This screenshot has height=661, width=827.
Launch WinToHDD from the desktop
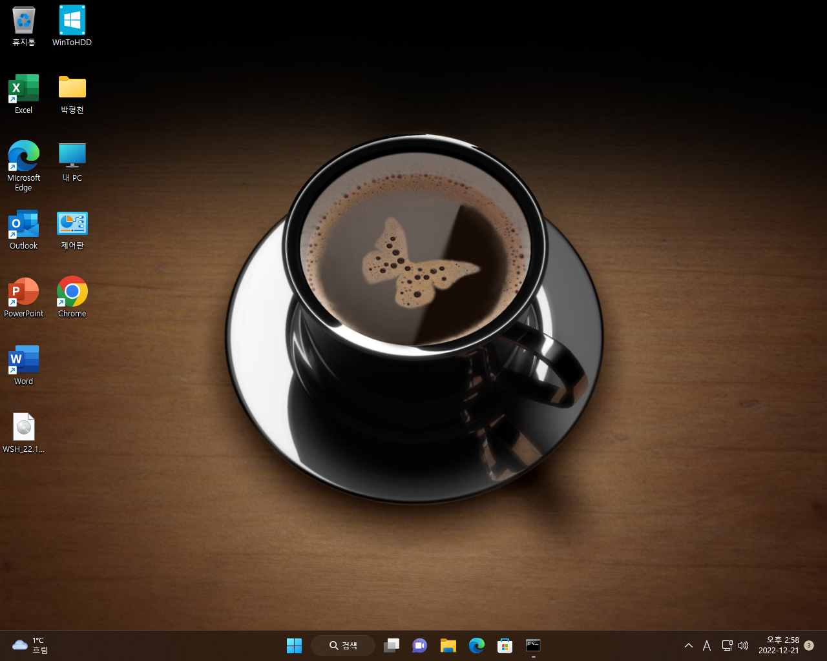pyautogui.click(x=72, y=26)
